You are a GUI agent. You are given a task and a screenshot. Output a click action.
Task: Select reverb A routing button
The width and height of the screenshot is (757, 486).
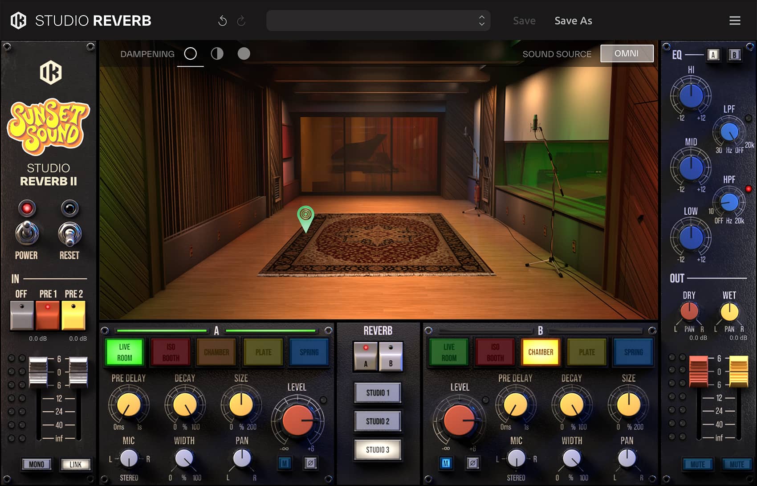pyautogui.click(x=366, y=356)
